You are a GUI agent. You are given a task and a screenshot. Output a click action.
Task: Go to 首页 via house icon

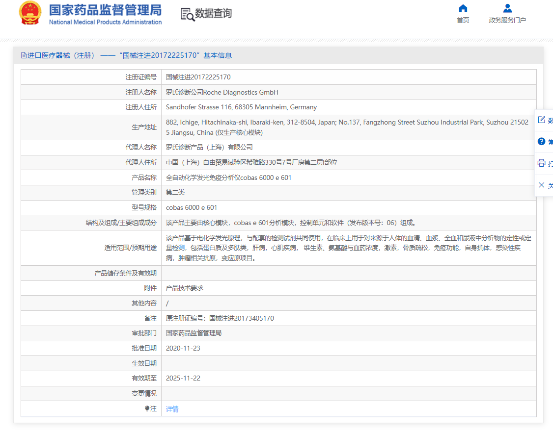(463, 8)
